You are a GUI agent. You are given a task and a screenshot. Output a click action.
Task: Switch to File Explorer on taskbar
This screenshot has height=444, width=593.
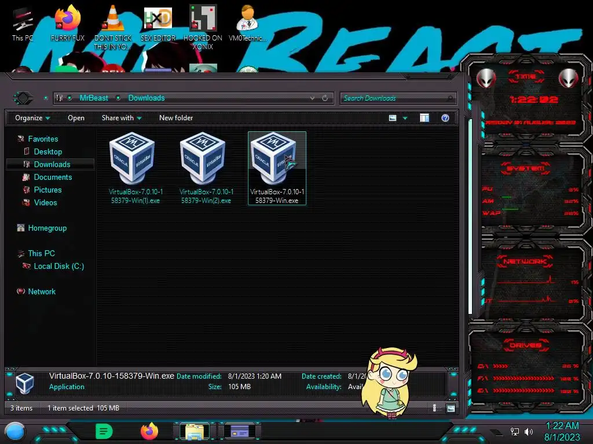[195, 431]
